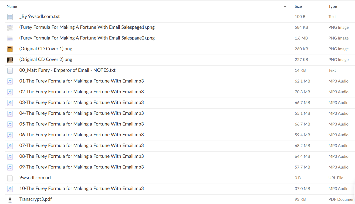Click the audio icon for track 10 MP3
Viewport: 355px width, 204px height.
point(10,189)
